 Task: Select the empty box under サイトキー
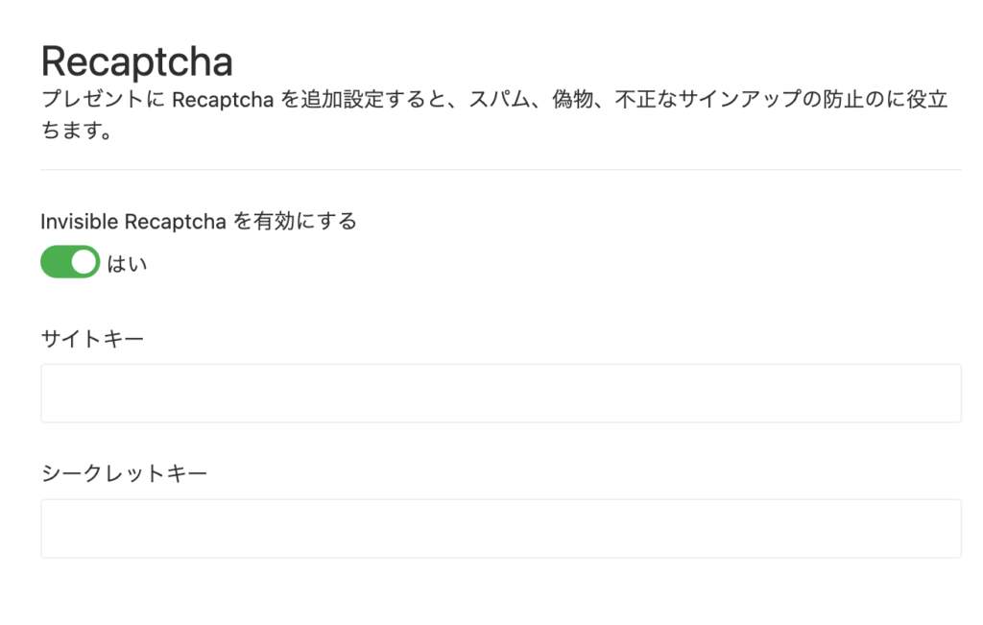coord(501,393)
